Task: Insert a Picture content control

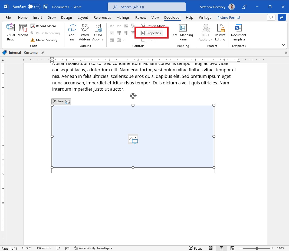Action: click(x=126, y=26)
